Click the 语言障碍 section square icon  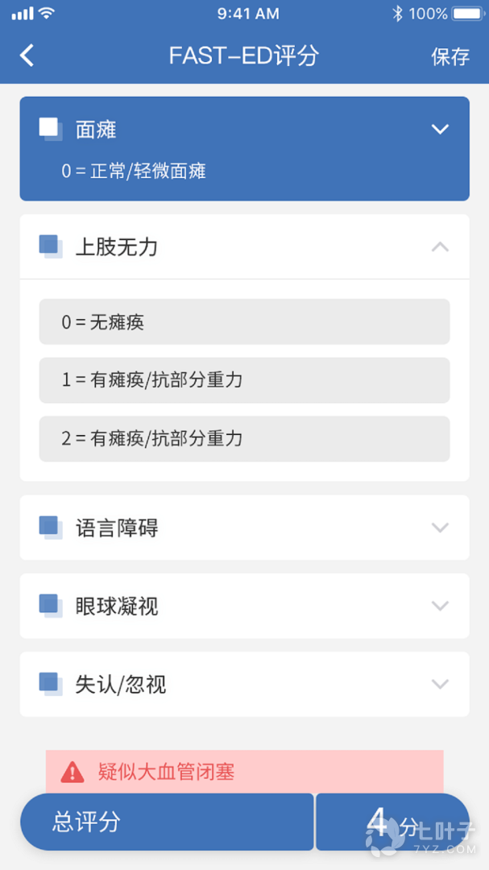click(50, 528)
